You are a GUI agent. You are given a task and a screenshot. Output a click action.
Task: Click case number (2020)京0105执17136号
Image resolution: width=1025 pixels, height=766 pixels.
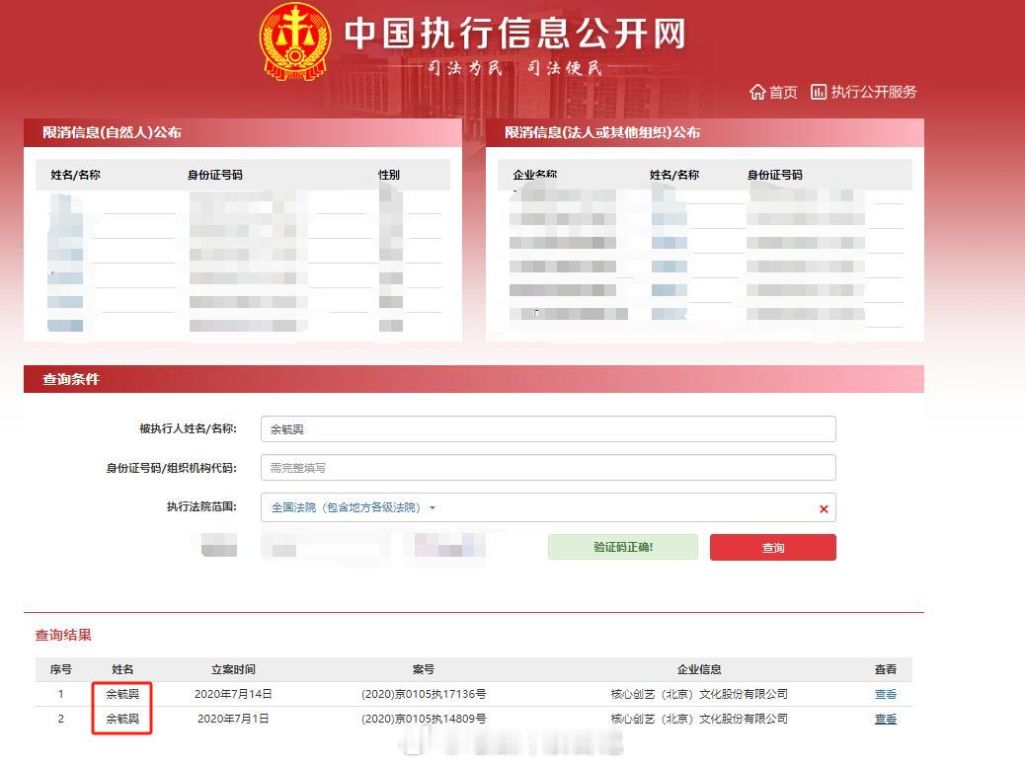[425, 694]
